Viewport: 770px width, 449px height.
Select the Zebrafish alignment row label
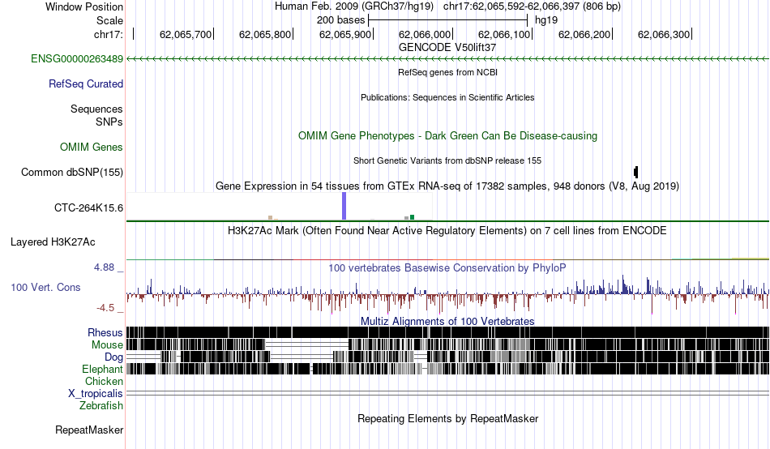pos(101,406)
